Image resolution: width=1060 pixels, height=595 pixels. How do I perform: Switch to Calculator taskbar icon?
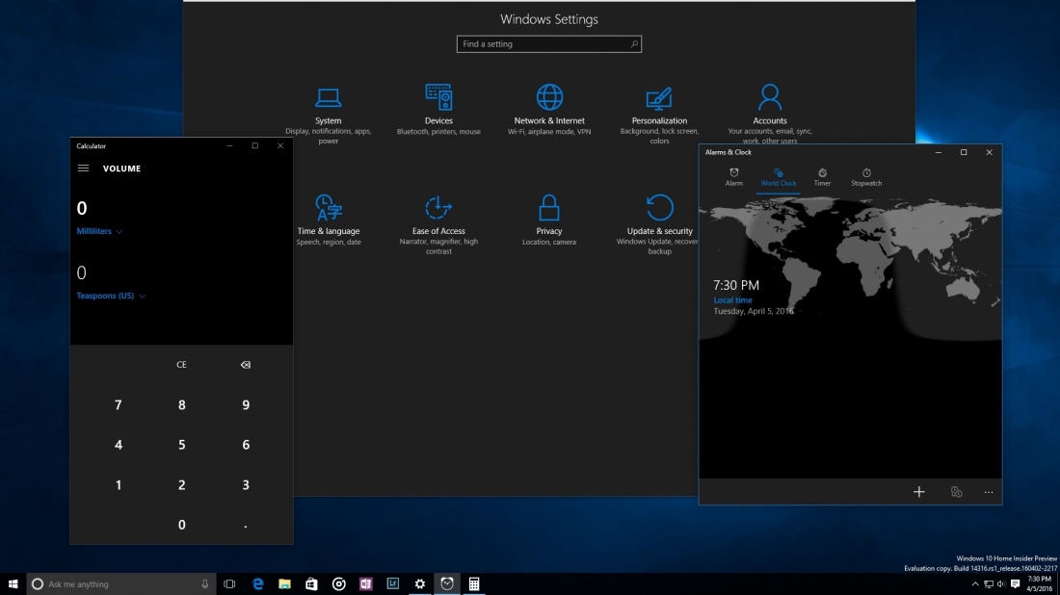[474, 583]
